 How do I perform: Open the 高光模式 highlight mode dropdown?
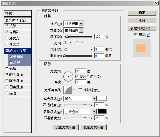(94, 99)
